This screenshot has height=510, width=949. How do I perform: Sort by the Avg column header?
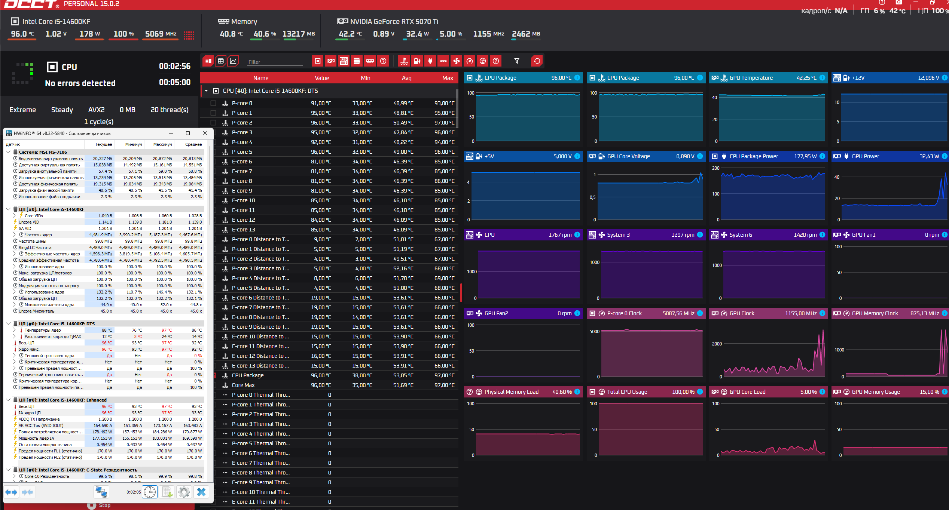click(406, 78)
